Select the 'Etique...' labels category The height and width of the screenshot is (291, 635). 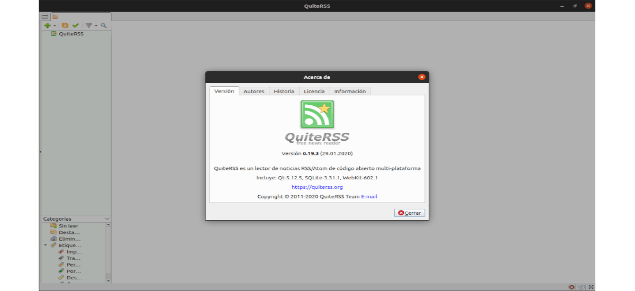coord(66,245)
